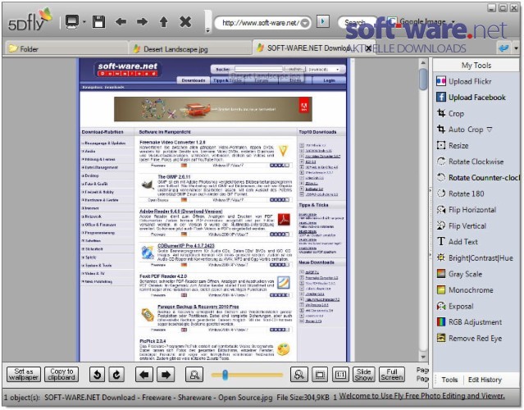Start the Slide Show
The width and height of the screenshot is (524, 410).
[363, 375]
